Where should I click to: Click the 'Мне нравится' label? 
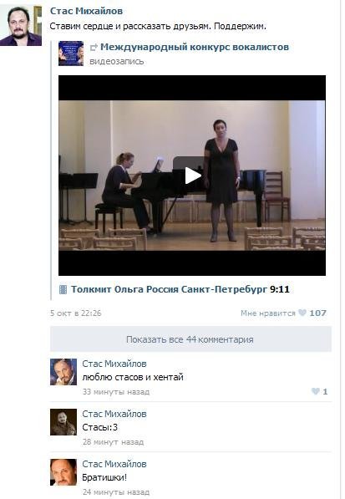coord(268,313)
